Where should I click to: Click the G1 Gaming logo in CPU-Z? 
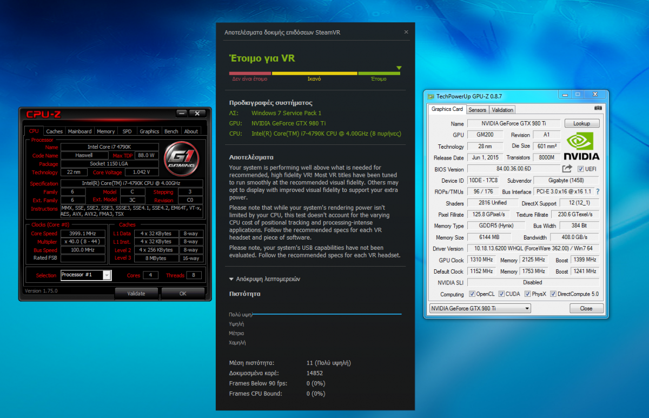(182, 158)
